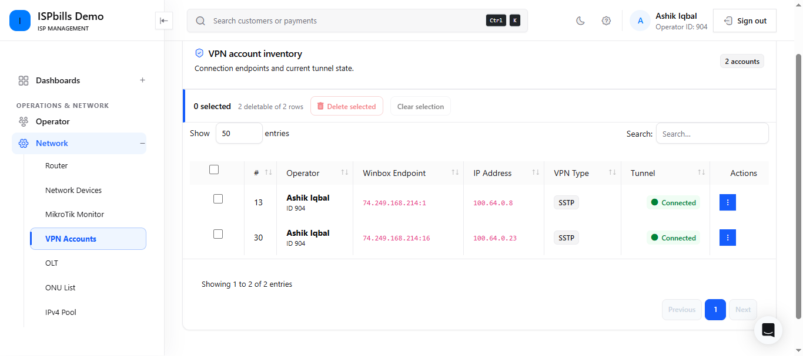The width and height of the screenshot is (803, 356).
Task: Click the 2 accounts badge
Action: point(742,61)
